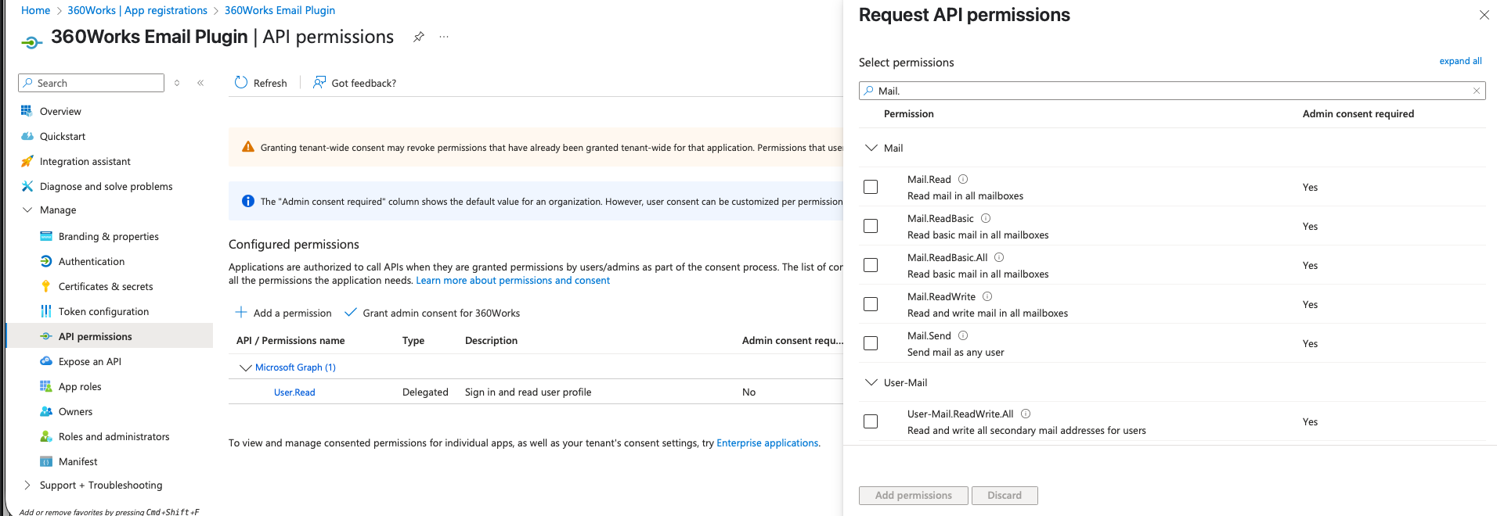Click the Integration assistant rocket icon
The height and width of the screenshot is (516, 1497).
(x=27, y=161)
